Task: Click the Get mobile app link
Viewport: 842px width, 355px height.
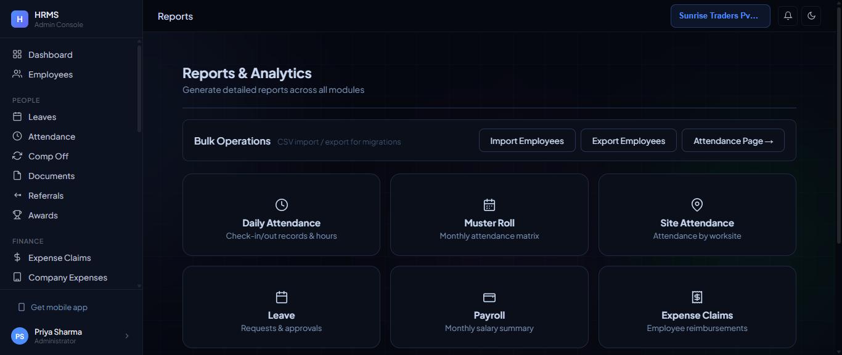Action: [59, 307]
